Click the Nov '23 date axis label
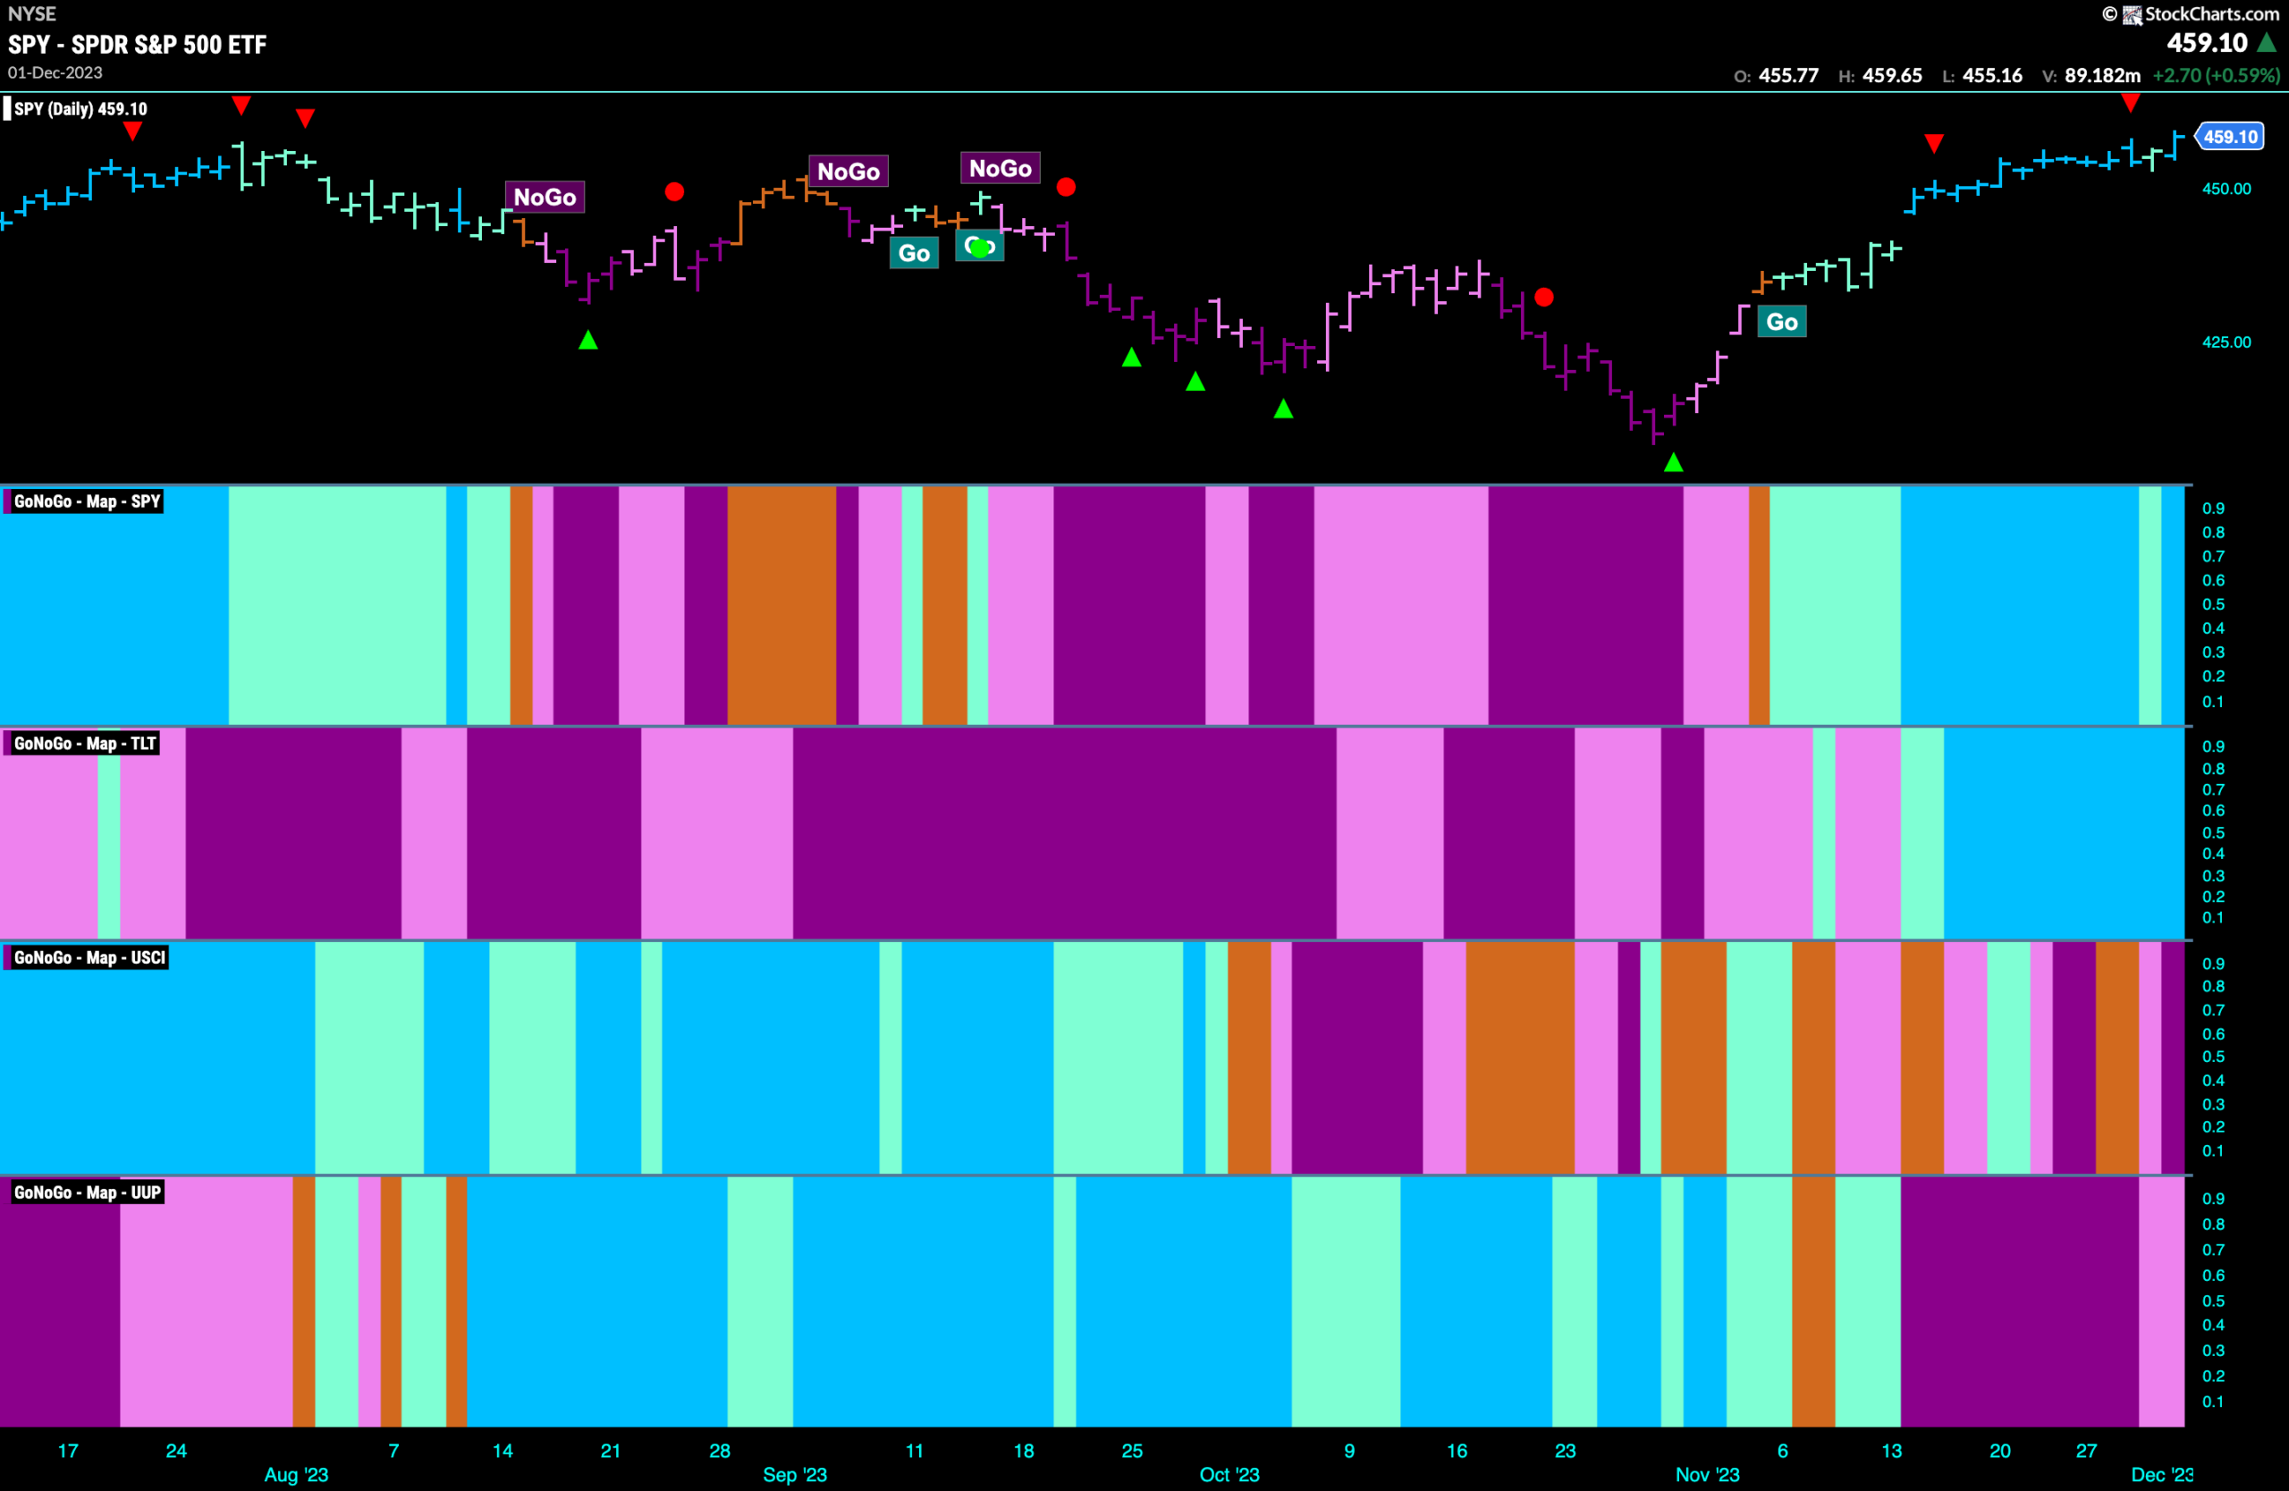2289x1491 pixels. (1707, 1475)
